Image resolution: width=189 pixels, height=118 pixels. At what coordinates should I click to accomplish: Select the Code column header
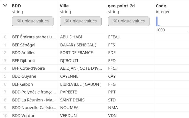pos(161,6)
